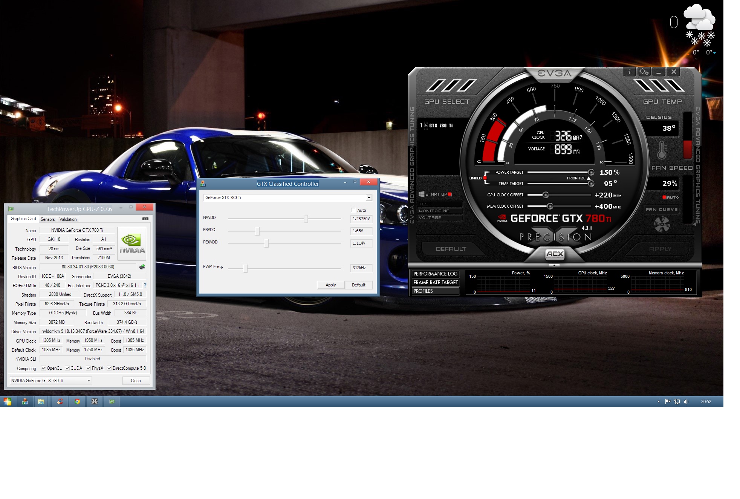Click the network tray icon
Image resolution: width=740 pixels, height=499 pixels.
(677, 402)
